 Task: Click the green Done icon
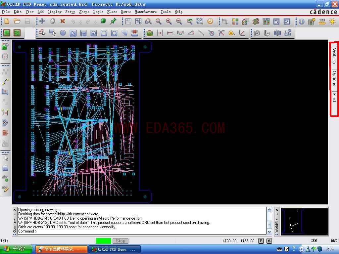(x=103, y=21)
